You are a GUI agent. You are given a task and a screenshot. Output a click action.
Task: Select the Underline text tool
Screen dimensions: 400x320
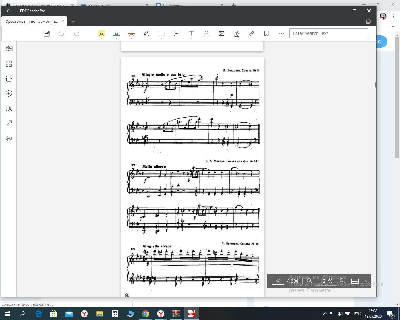point(117,33)
